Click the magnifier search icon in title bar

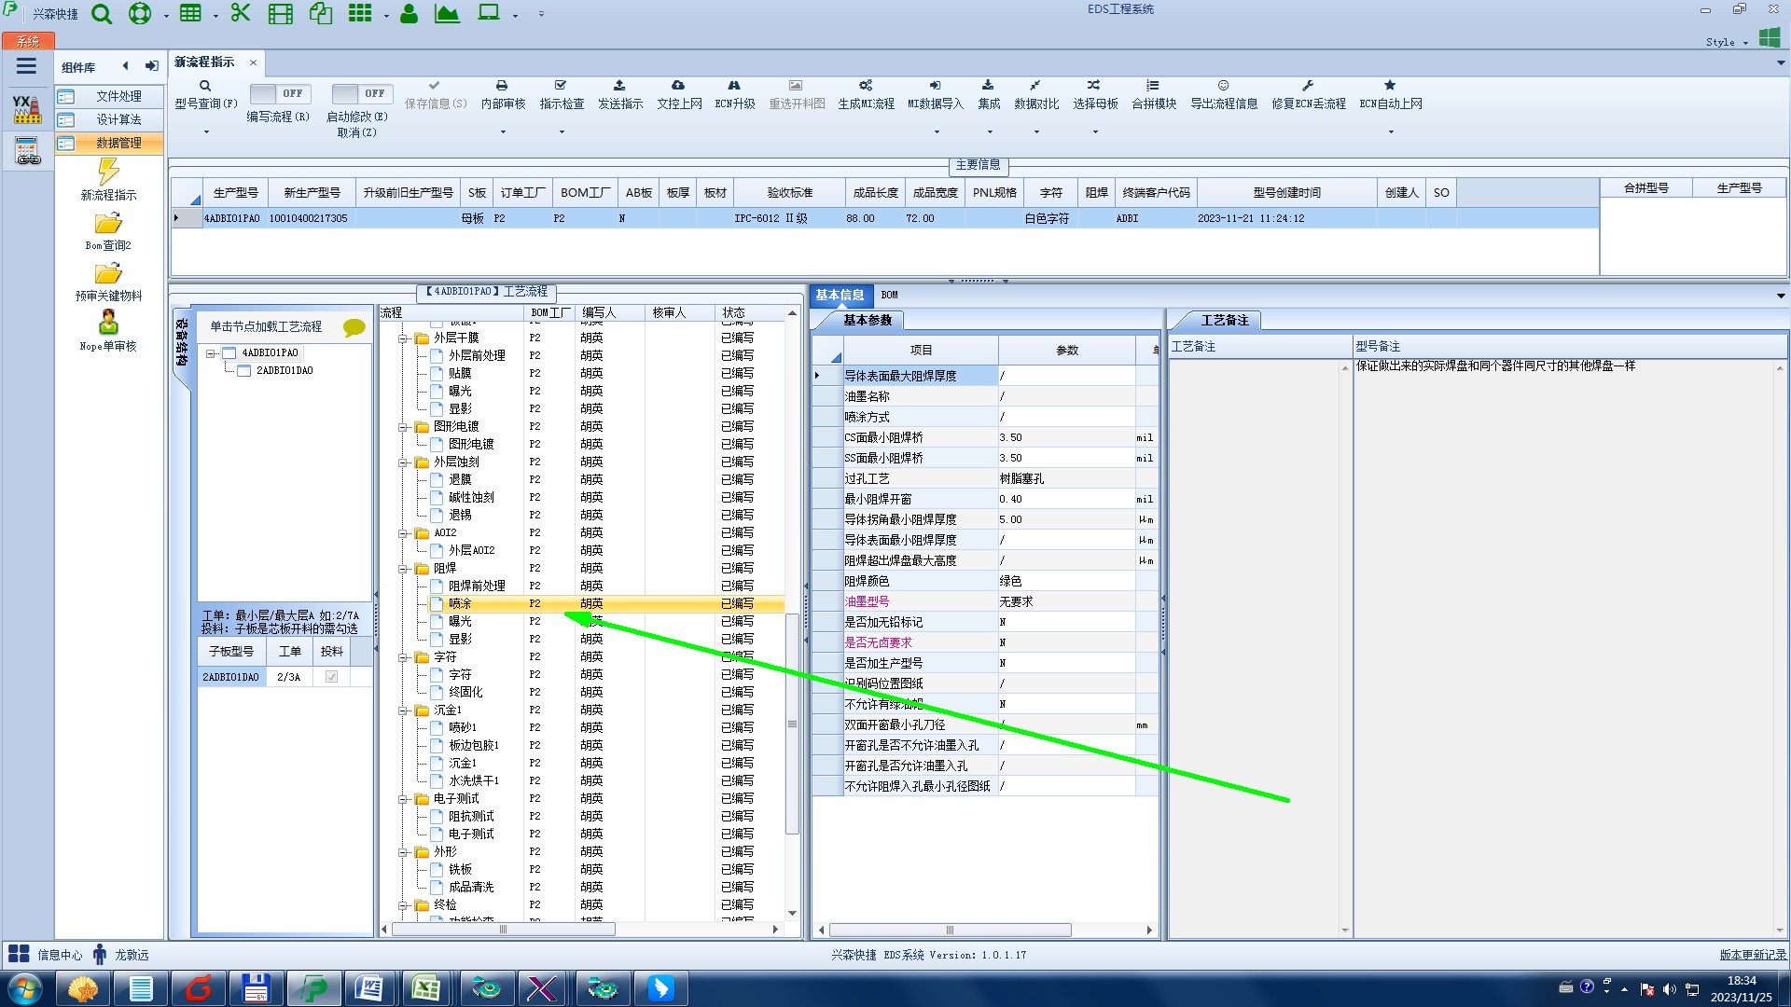pyautogui.click(x=102, y=14)
